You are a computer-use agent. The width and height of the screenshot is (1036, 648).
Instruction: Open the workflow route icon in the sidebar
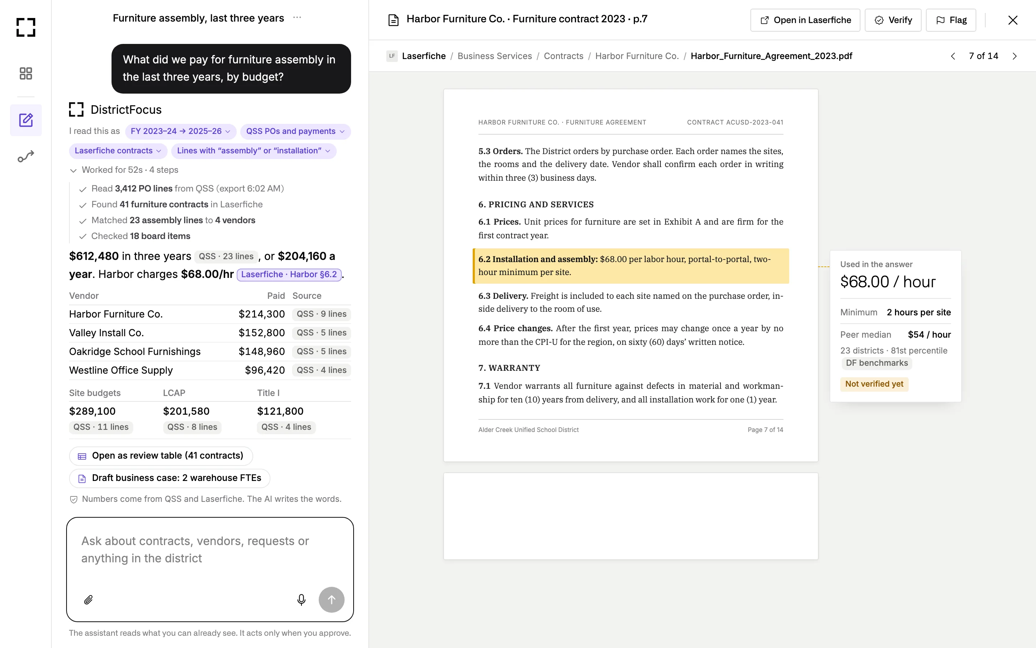[26, 157]
